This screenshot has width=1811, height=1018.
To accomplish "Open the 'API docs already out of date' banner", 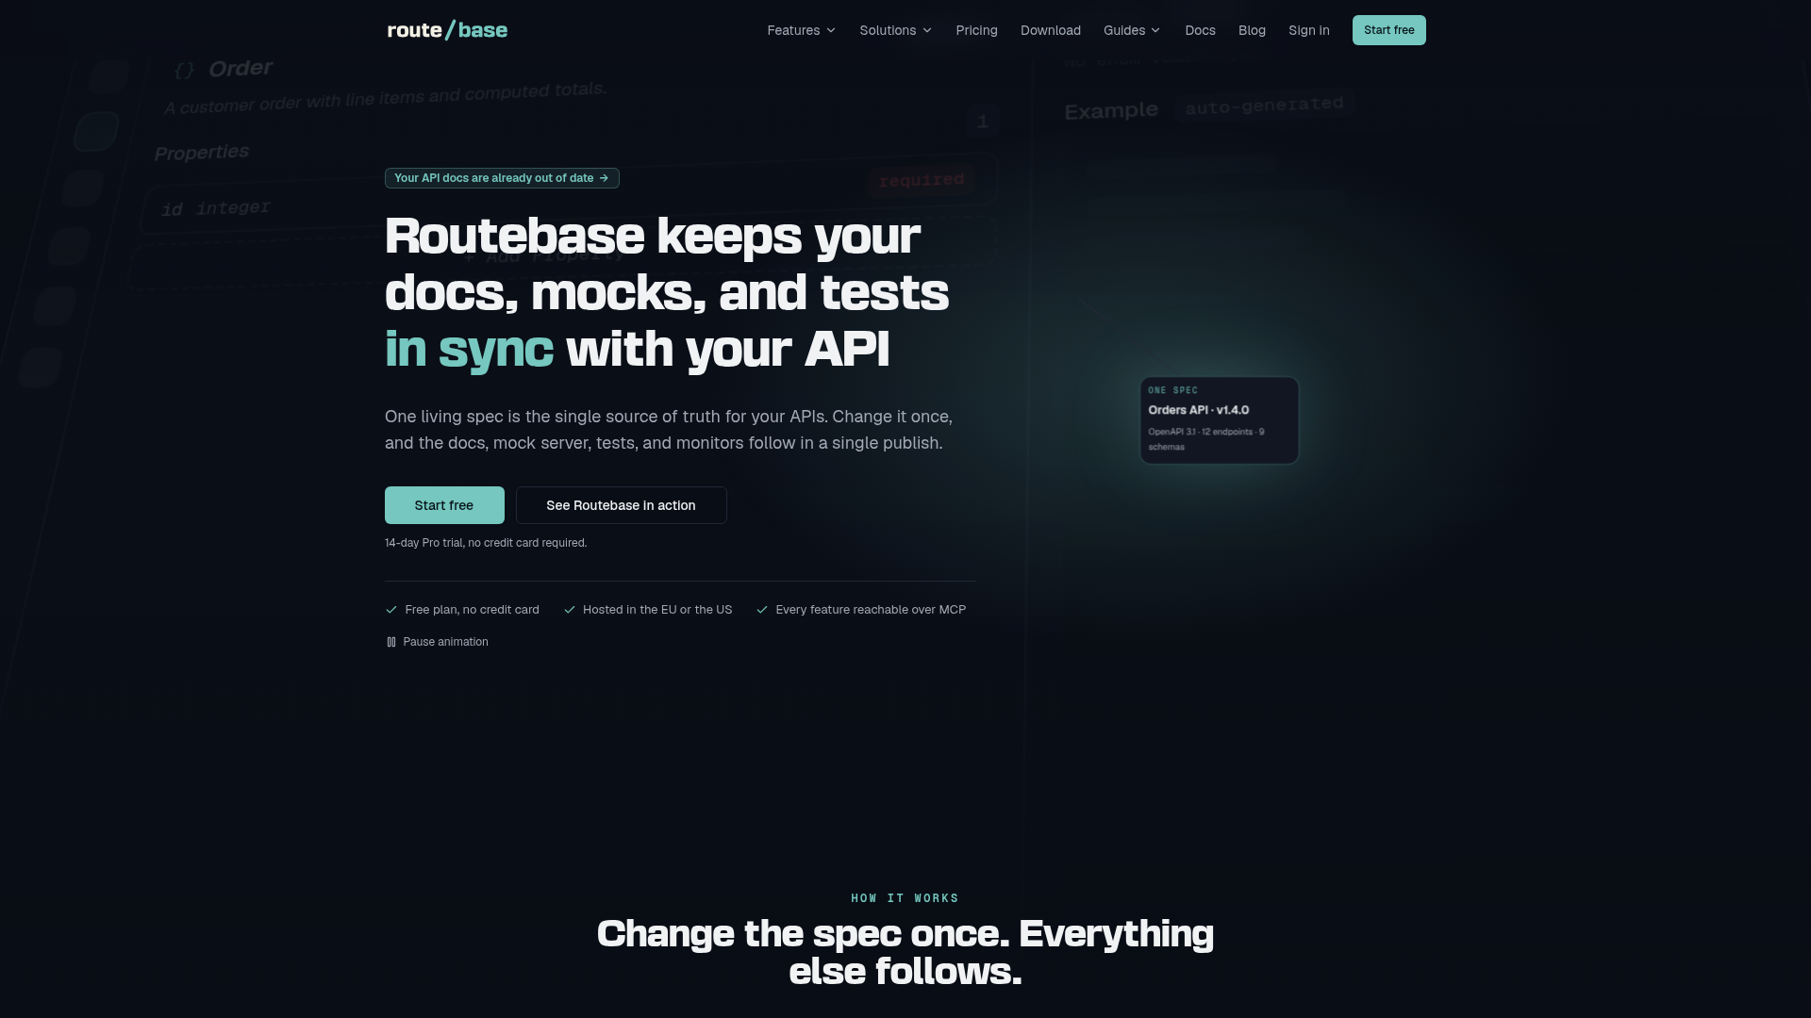I will pyautogui.click(x=502, y=178).
